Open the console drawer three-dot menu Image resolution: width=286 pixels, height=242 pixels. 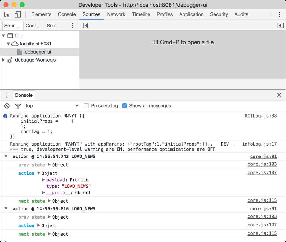point(7,95)
